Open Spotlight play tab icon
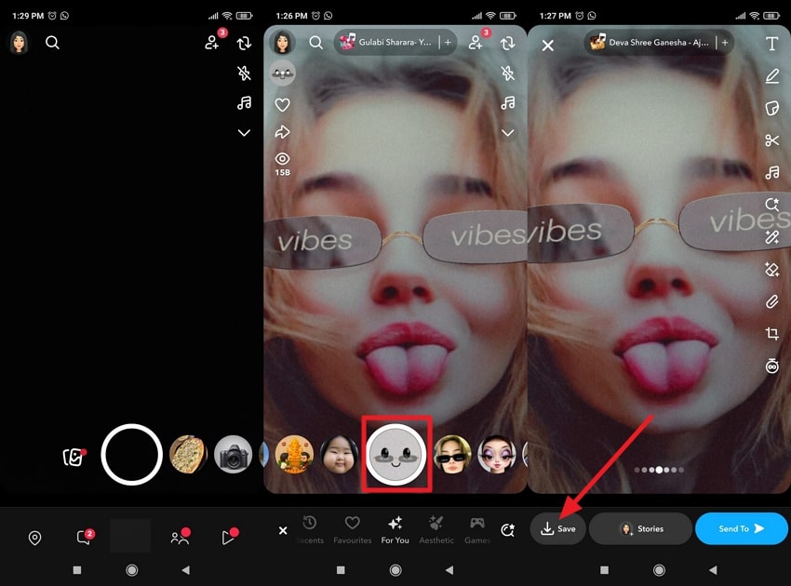Viewport: 791px width, 586px height. tap(229, 537)
